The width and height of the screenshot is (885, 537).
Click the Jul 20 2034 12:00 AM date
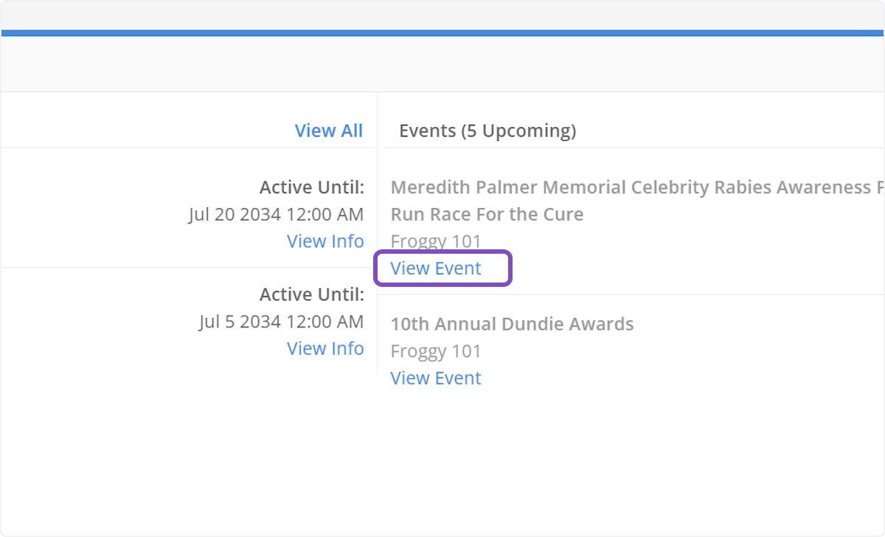[276, 215]
